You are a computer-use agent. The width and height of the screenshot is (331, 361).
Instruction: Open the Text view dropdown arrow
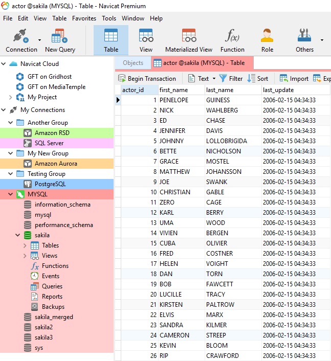[x=214, y=79]
